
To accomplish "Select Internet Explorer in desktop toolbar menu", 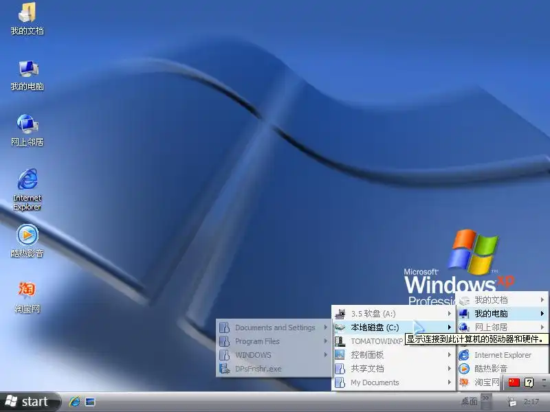I will click(503, 355).
